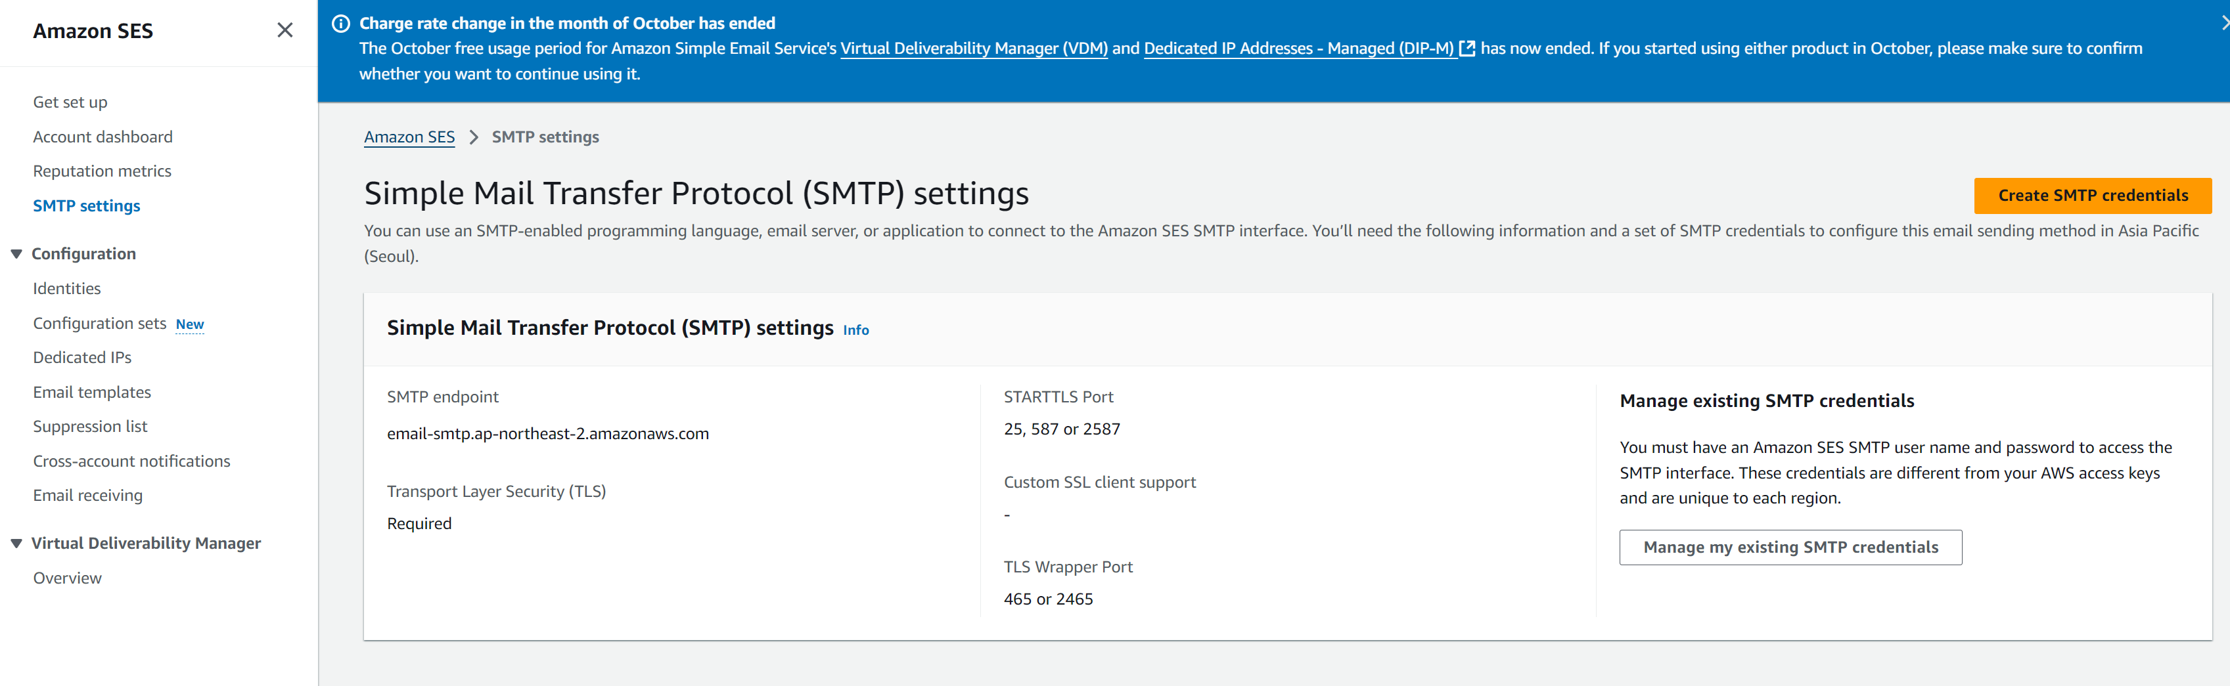Open Dedicated IPs page
The image size is (2230, 686).
tap(82, 357)
